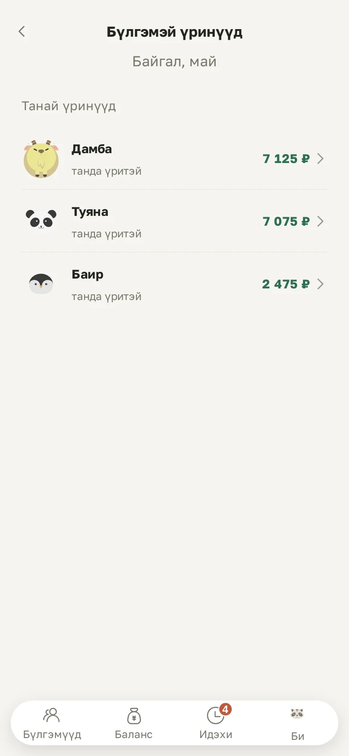Open Туяна's panda avatar
Viewport: 349px width, 756px height.
pos(41,219)
